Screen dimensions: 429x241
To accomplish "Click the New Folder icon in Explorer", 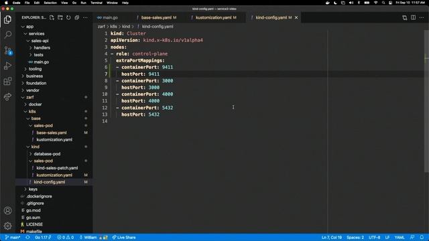I will 60,17.
